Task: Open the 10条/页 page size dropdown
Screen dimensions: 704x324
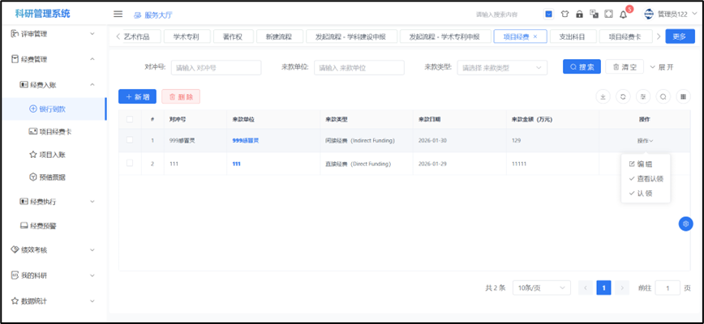Action: tap(539, 288)
